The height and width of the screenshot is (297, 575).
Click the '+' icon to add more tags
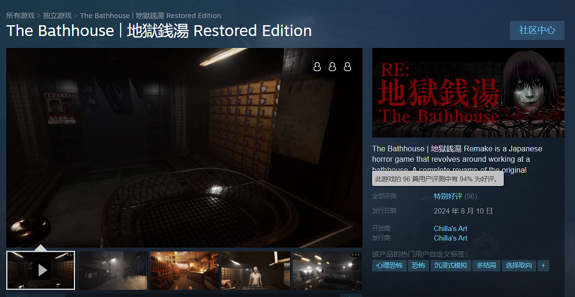[x=543, y=266]
